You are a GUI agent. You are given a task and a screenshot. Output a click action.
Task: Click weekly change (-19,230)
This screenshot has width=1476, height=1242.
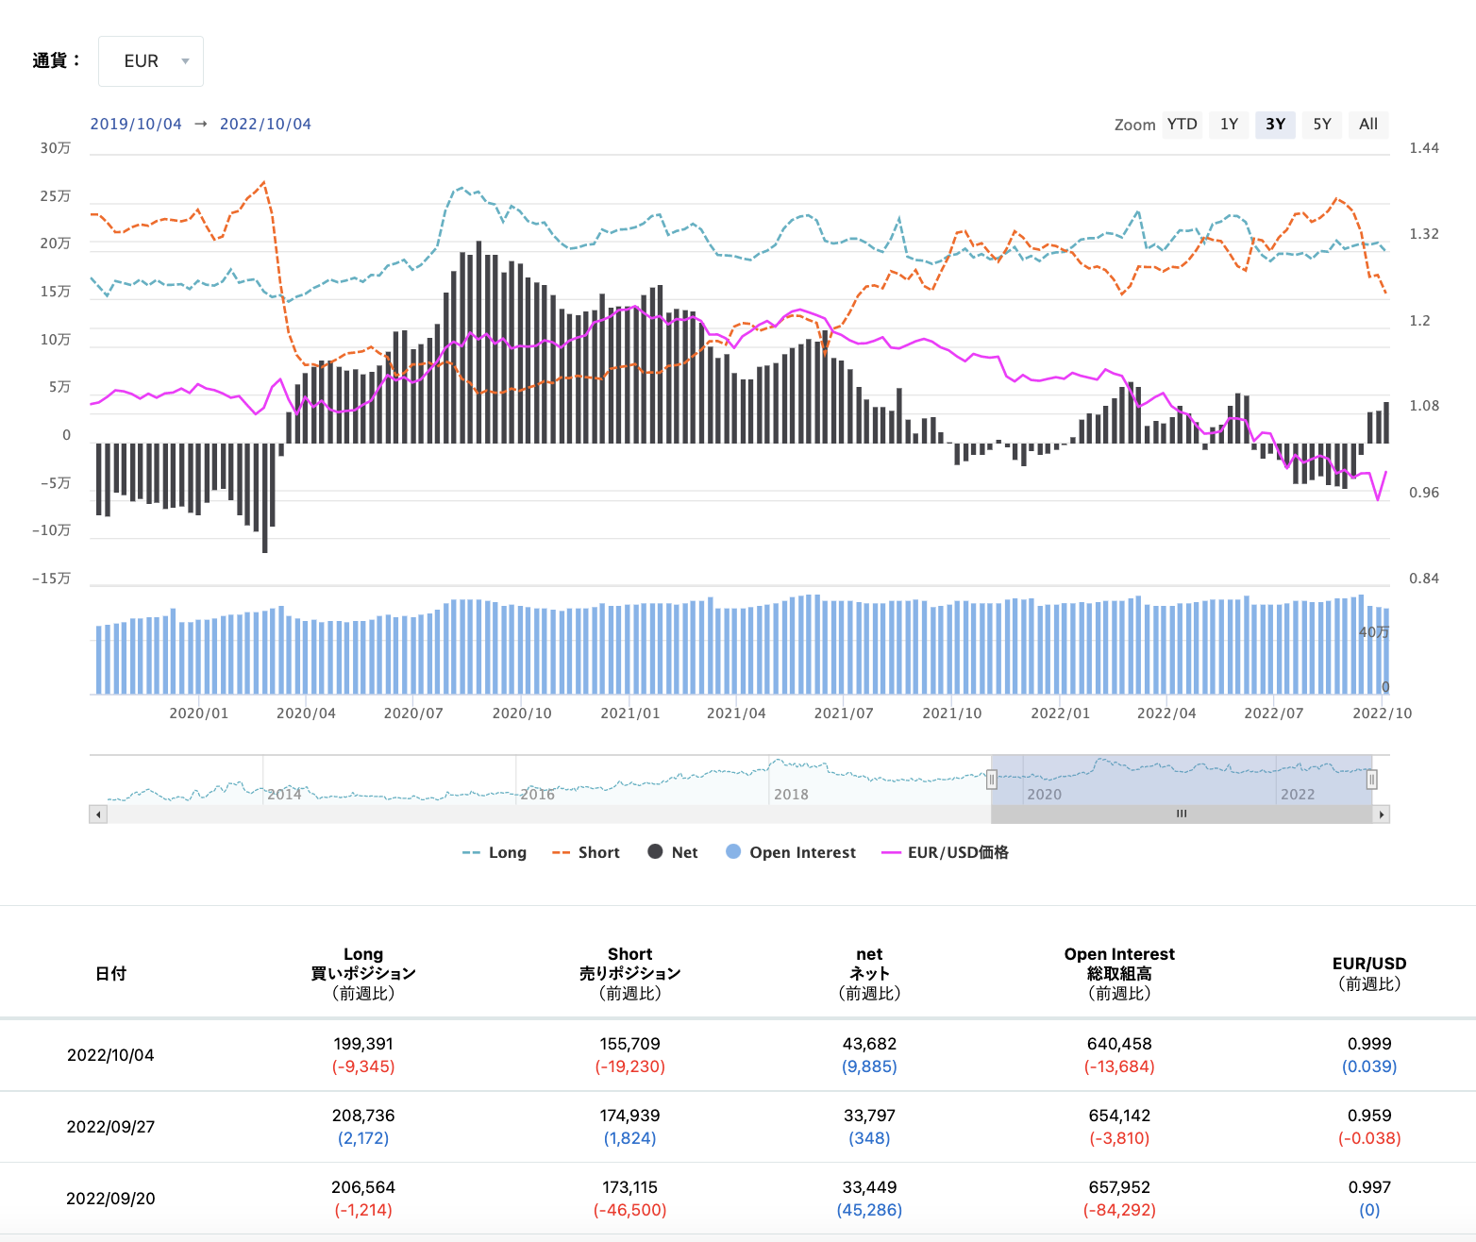[630, 1066]
